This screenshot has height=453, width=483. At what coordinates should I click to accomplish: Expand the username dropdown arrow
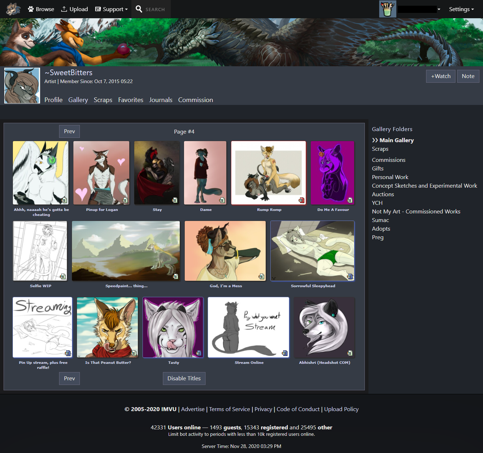tap(439, 9)
